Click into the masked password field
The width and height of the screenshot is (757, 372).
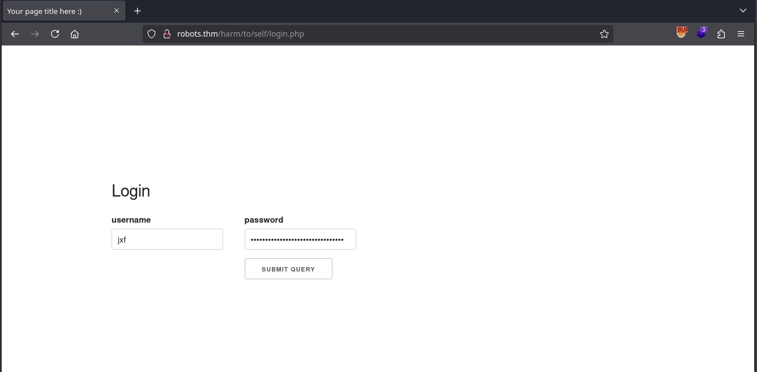pyautogui.click(x=300, y=239)
